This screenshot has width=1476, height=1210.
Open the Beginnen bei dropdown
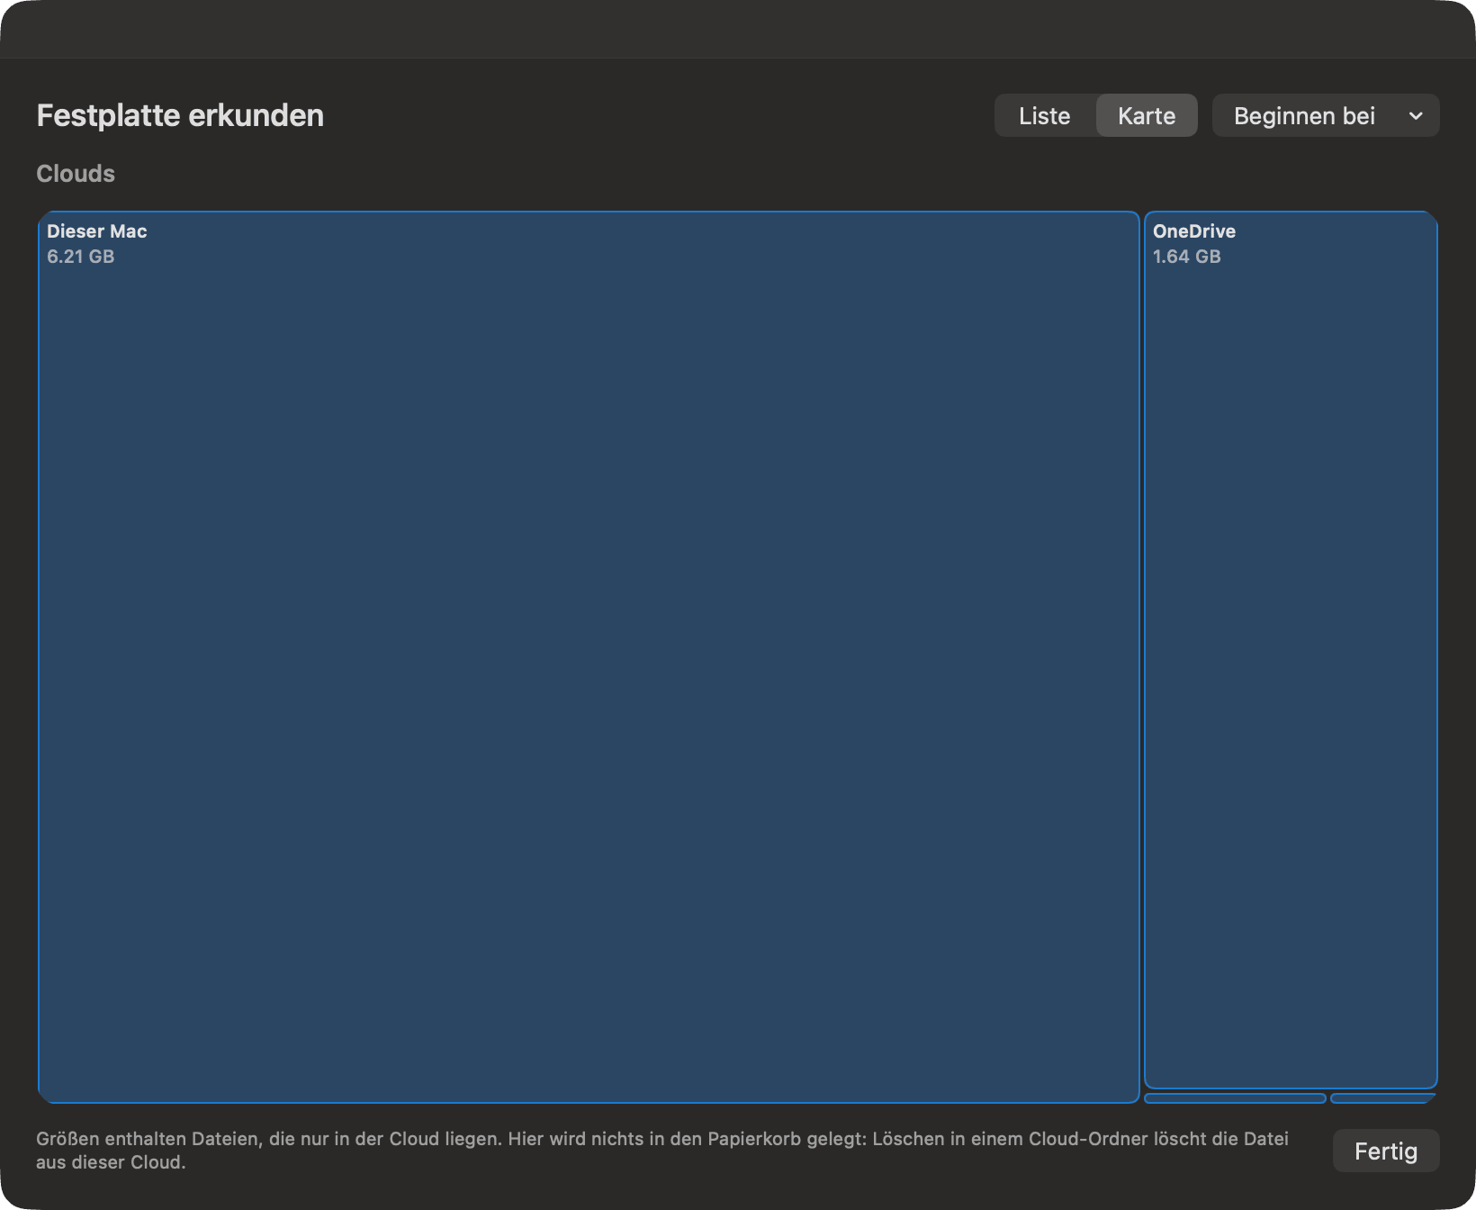pyautogui.click(x=1326, y=115)
